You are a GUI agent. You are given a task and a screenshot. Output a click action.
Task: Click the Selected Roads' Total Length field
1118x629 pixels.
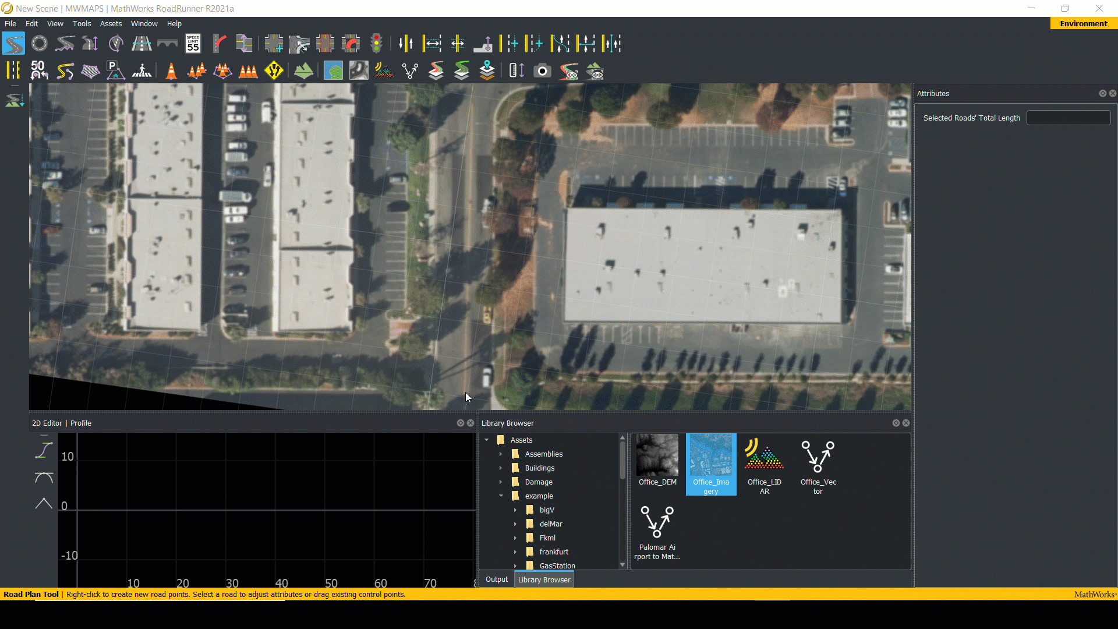pyautogui.click(x=1068, y=118)
